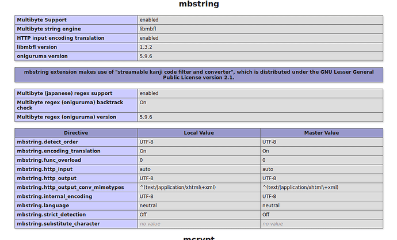This screenshot has width=397, height=240.
Task: Click master 'no value' for substitute_character
Action: [322, 224]
